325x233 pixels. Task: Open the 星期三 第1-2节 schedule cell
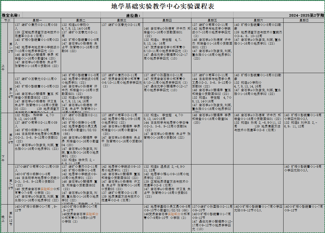click(121, 48)
